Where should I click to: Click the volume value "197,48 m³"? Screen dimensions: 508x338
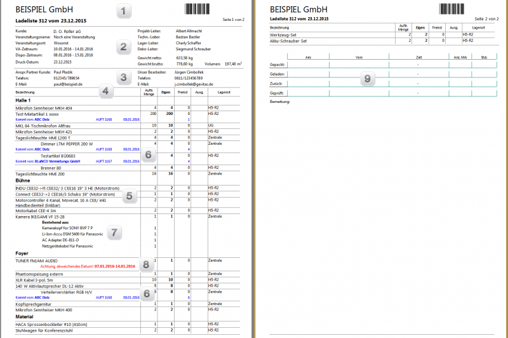point(233,64)
